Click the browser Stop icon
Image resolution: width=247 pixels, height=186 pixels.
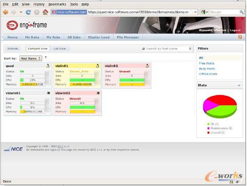click(37, 12)
